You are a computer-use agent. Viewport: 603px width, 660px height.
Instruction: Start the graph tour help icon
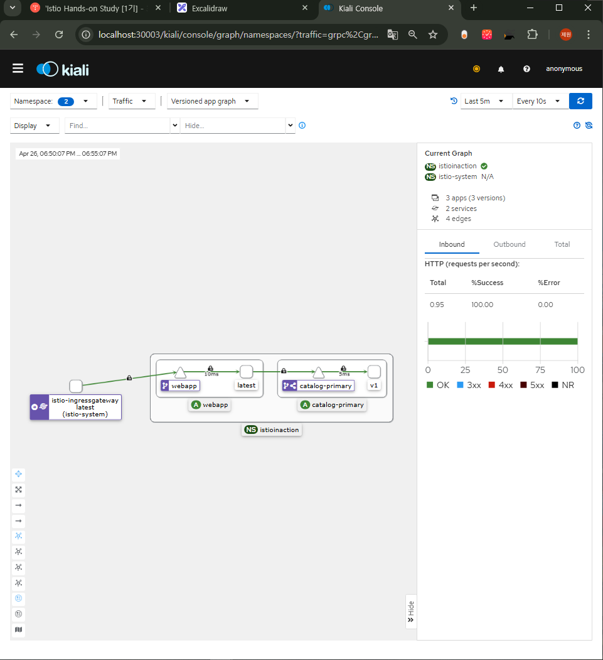coord(577,125)
